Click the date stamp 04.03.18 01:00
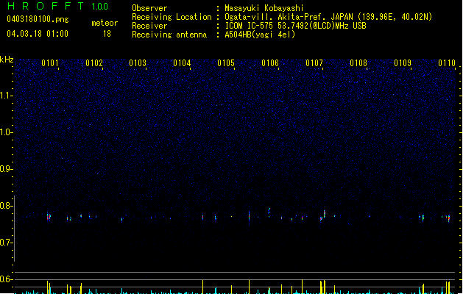 tap(38, 34)
